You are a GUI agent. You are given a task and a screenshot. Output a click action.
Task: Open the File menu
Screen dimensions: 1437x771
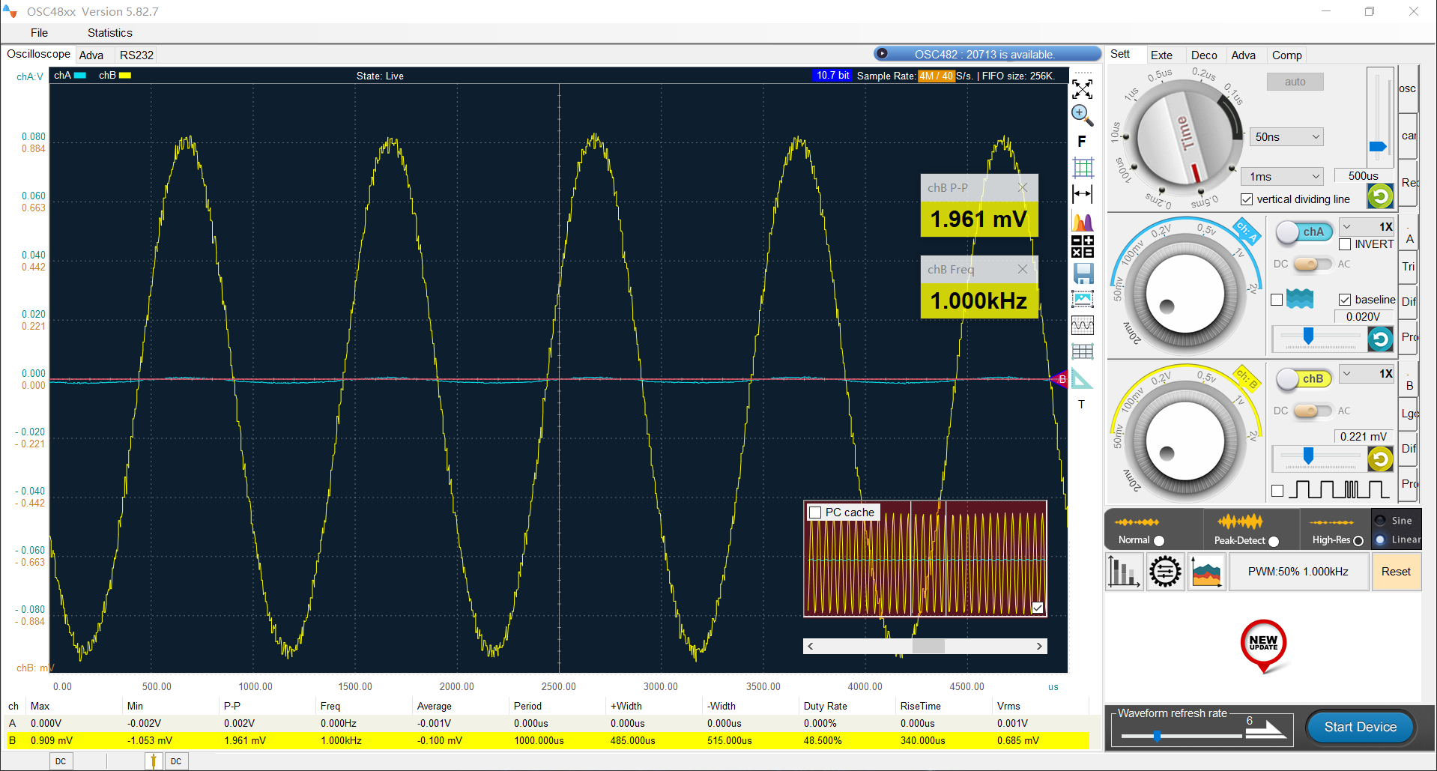39,33
